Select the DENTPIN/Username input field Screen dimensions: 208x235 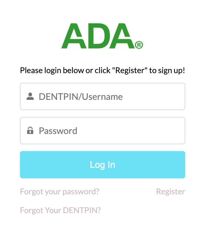103,96
